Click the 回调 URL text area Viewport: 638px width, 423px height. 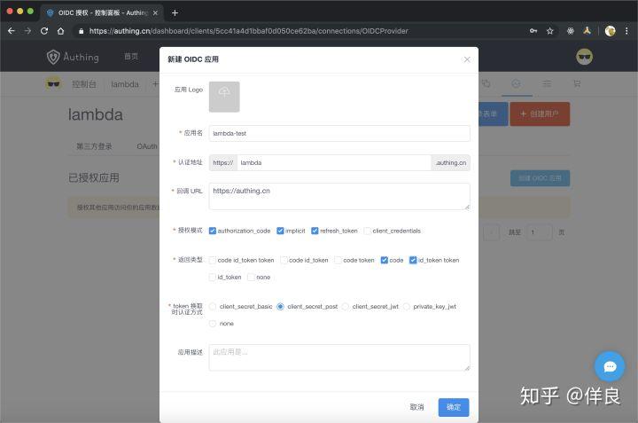pos(339,197)
